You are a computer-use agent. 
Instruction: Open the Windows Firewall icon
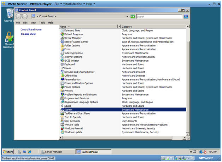point(62,128)
